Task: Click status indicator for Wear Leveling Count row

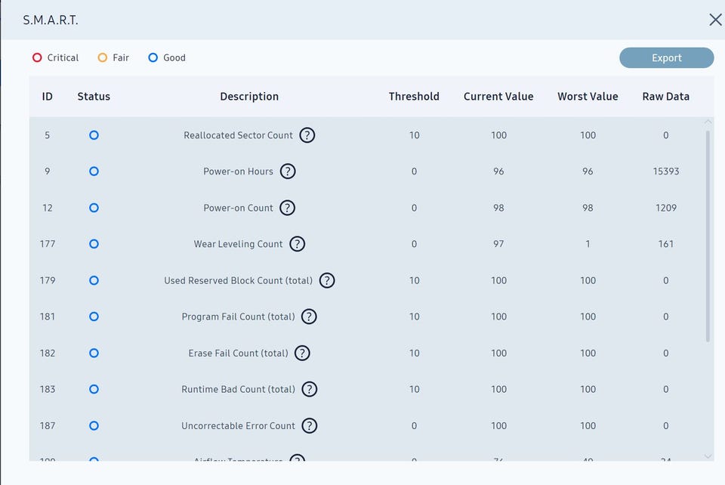Action: pos(94,244)
